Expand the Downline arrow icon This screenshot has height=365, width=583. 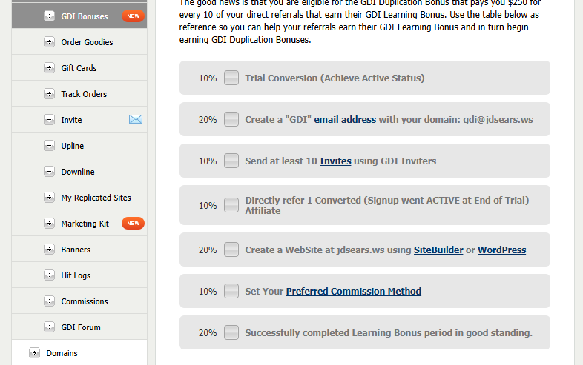coord(49,172)
